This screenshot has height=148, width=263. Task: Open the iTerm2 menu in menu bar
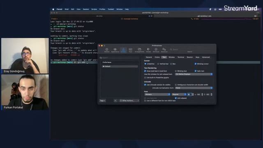59,9
